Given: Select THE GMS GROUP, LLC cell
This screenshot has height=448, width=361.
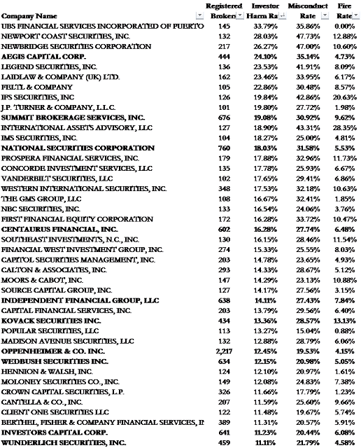Looking at the screenshot, I should pos(41,199).
